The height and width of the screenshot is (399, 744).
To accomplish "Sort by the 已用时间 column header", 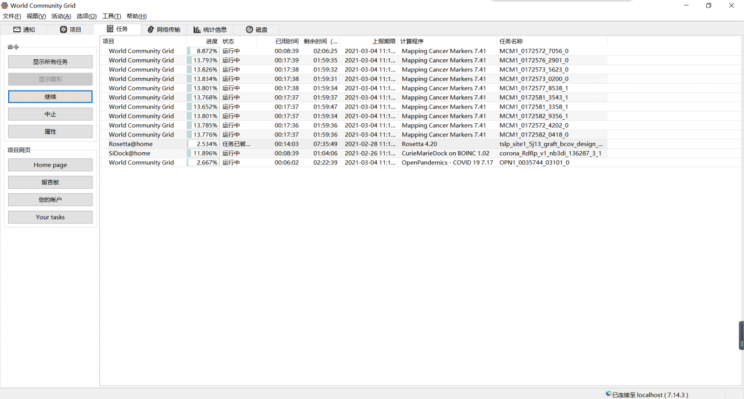I will [278, 41].
